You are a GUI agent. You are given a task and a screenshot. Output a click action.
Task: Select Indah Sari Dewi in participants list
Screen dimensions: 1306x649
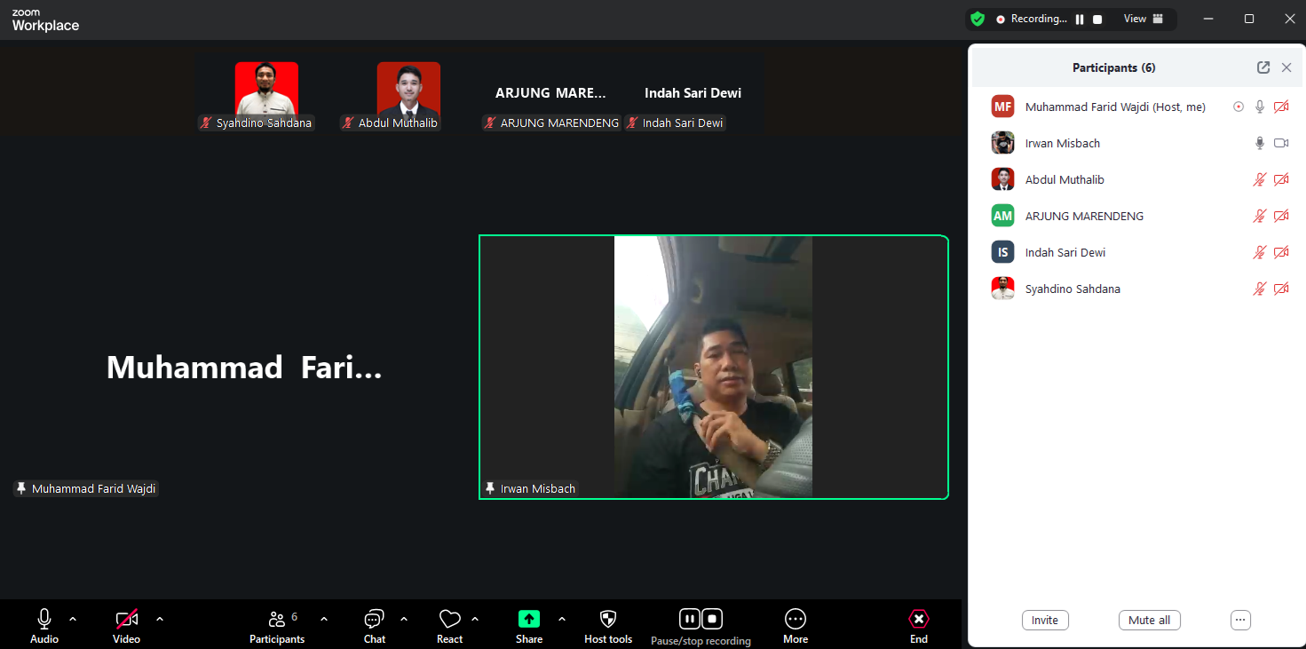pos(1138,252)
